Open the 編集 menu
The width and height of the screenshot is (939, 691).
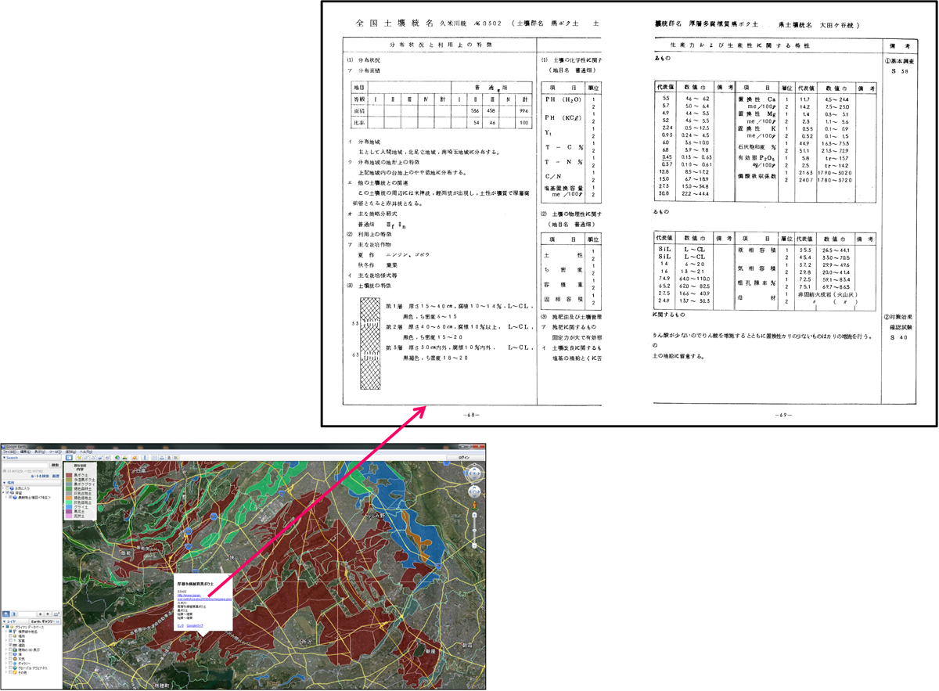26,452
